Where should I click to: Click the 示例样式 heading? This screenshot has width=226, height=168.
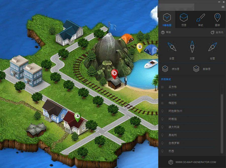point(166,79)
